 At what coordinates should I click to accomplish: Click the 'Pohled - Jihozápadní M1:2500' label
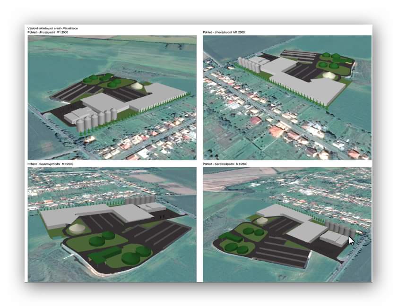[50, 32]
